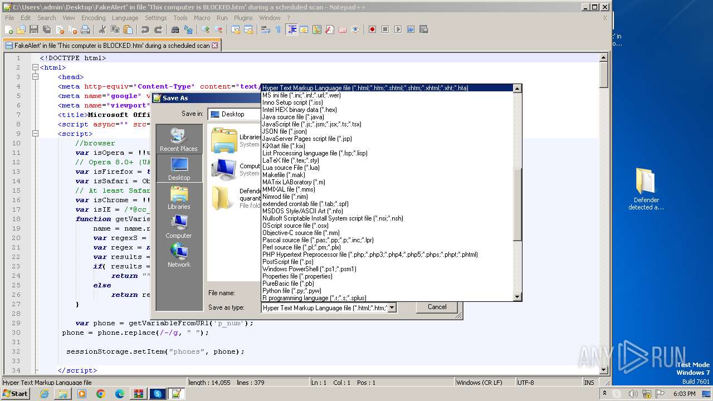This screenshot has height=401, width=713.
Task: Click file type list scroll down arrow
Action: [x=517, y=297]
